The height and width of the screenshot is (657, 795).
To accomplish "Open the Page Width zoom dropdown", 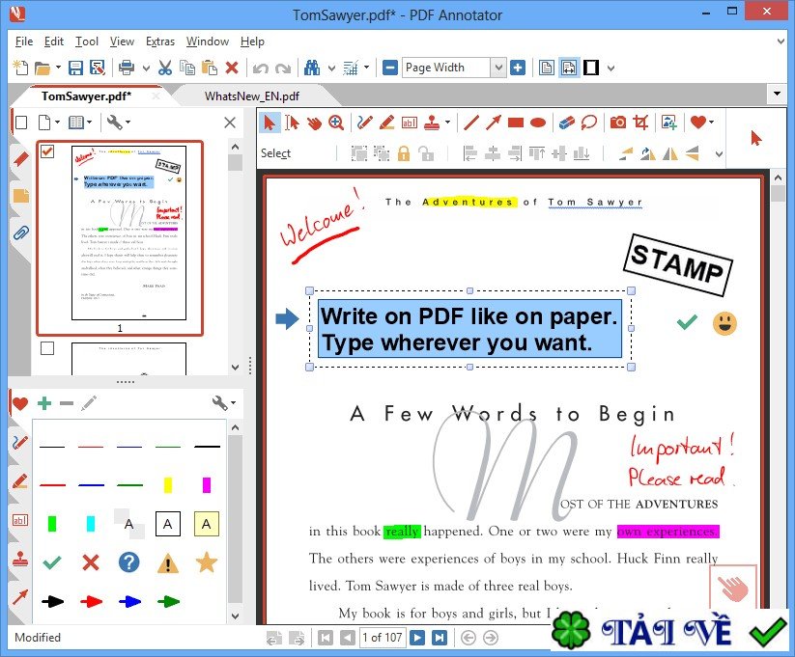I will [x=498, y=68].
